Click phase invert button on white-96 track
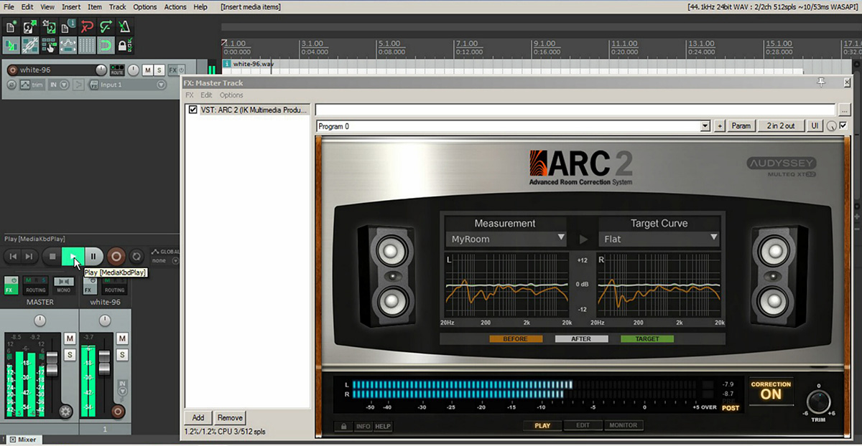This screenshot has height=446, width=862. point(12,85)
